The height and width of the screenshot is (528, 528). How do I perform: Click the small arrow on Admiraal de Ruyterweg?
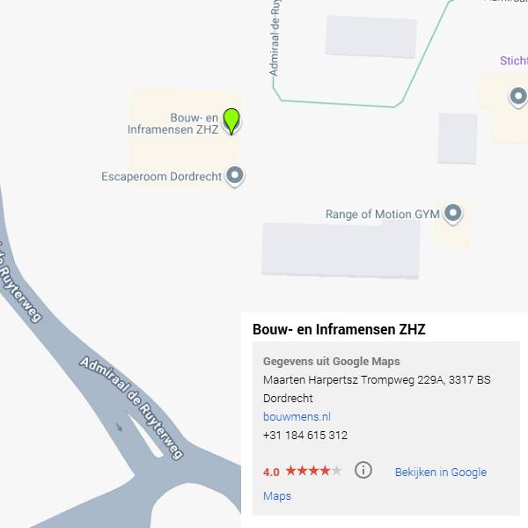click(119, 428)
